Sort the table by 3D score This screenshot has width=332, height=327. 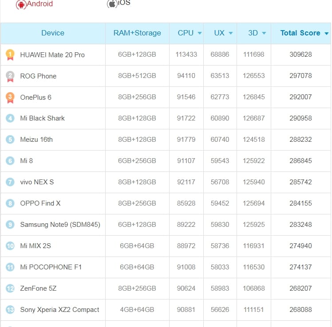257,33
